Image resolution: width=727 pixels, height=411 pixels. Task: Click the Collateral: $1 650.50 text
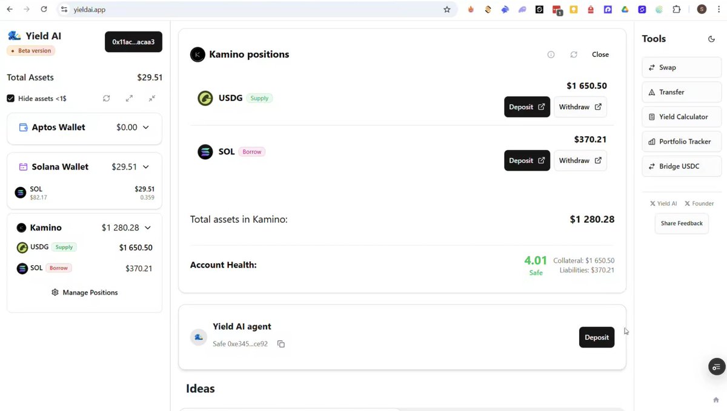point(584,260)
